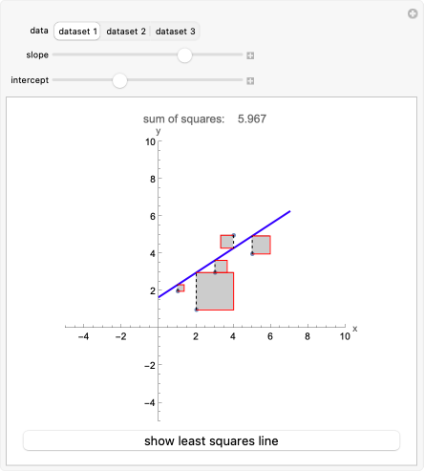424x472 pixels.
Task: Click the data point at x=2
Action: [x=197, y=310]
